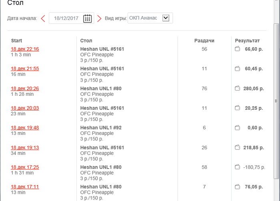Click wallet icon next to 66,60 р.
This screenshot has width=280, height=201.
pos(238,49)
